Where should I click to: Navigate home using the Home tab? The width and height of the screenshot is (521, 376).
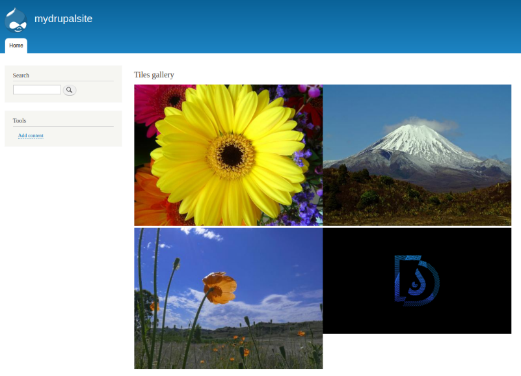[16, 46]
